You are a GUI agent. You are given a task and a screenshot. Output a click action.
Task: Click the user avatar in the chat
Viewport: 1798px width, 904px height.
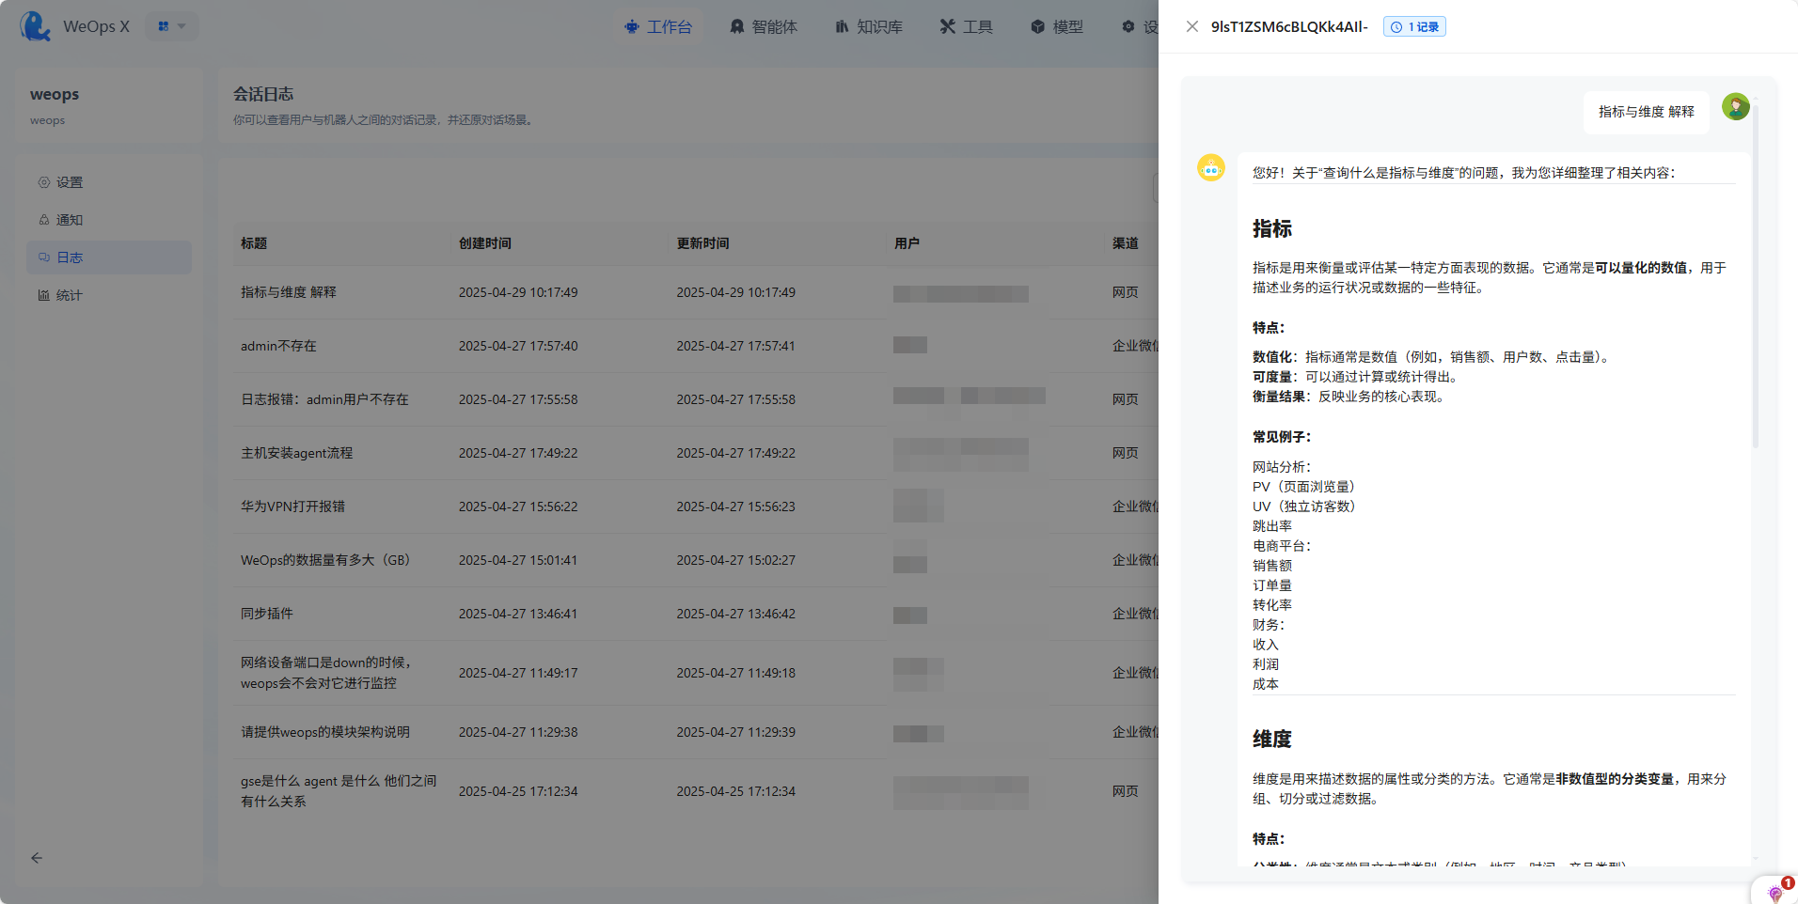click(1736, 106)
